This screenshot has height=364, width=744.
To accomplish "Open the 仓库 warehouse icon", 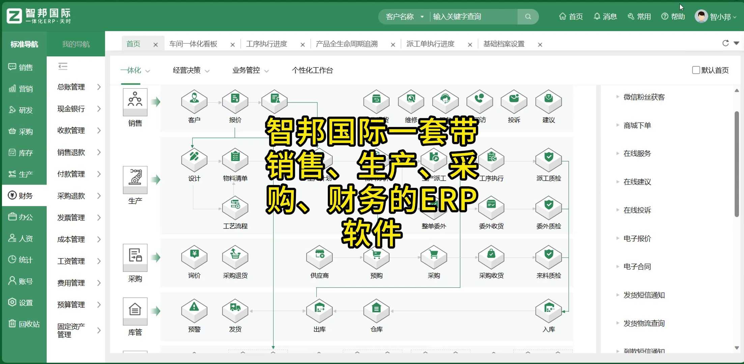I will point(376,311).
